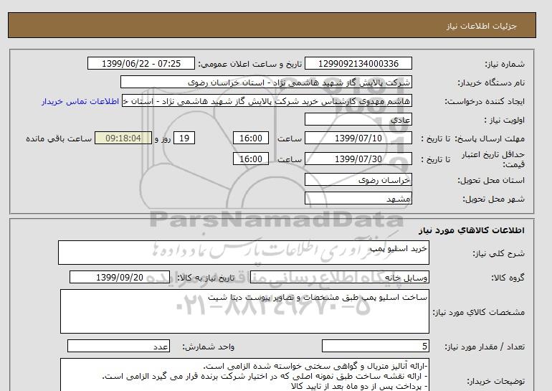Click the مشخصات کالای مورد نیاز label
The width and height of the screenshot is (552, 391).
coord(478,312)
